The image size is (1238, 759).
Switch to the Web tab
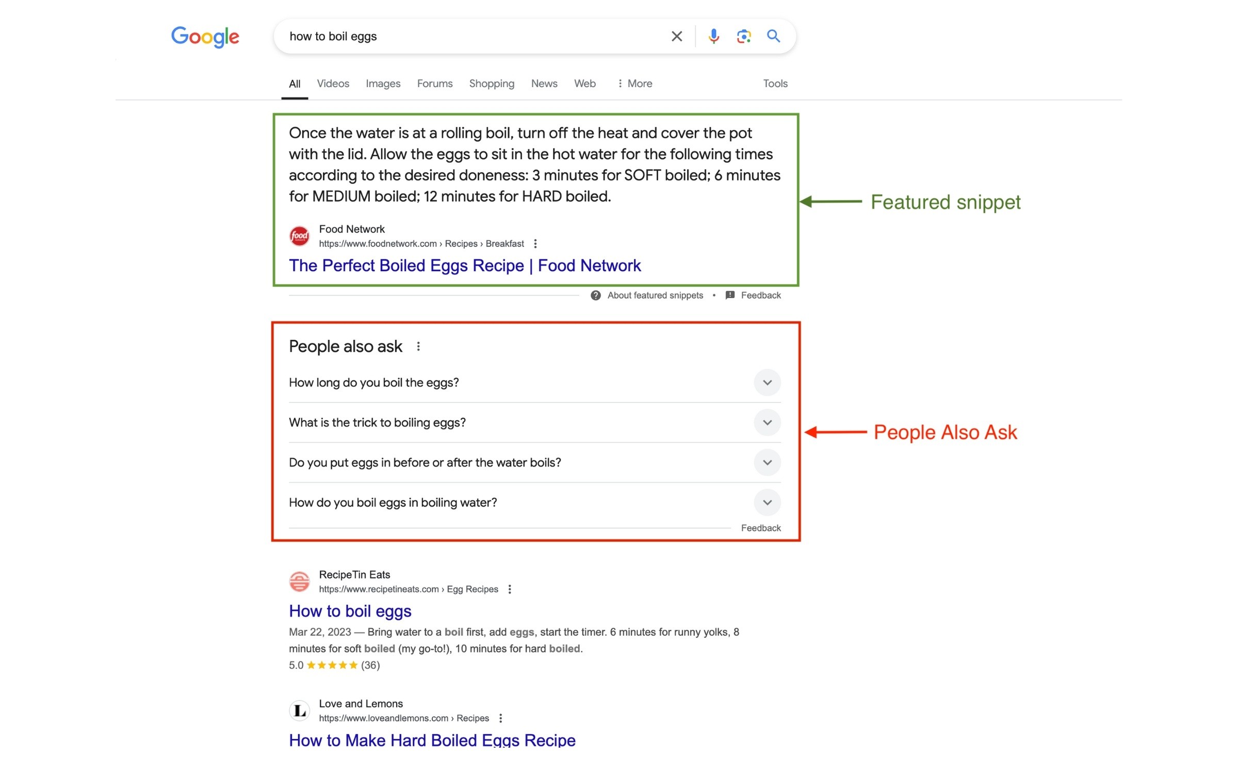click(584, 84)
